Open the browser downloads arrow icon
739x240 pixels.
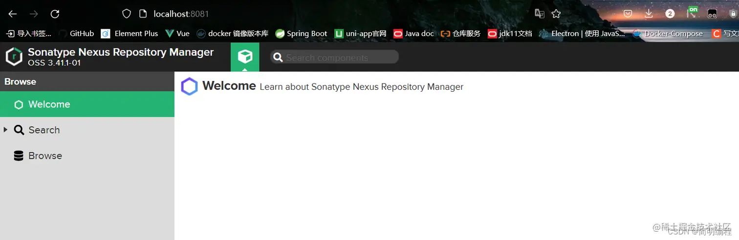[649, 14]
